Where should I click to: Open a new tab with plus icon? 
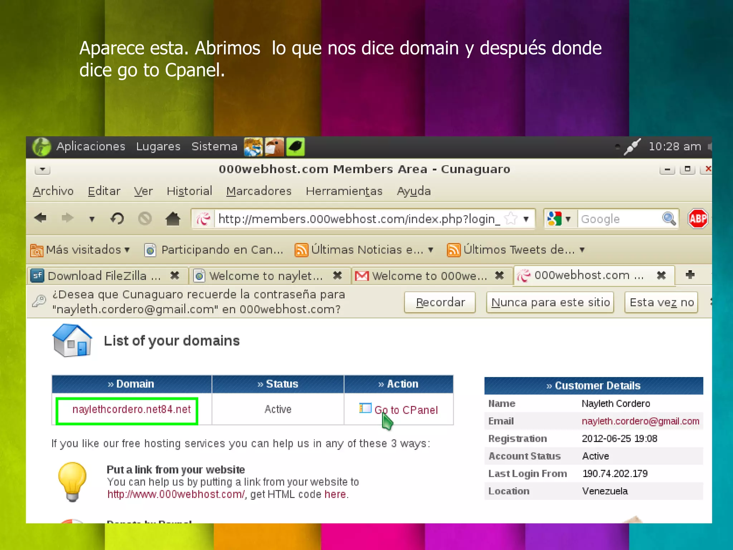(690, 275)
